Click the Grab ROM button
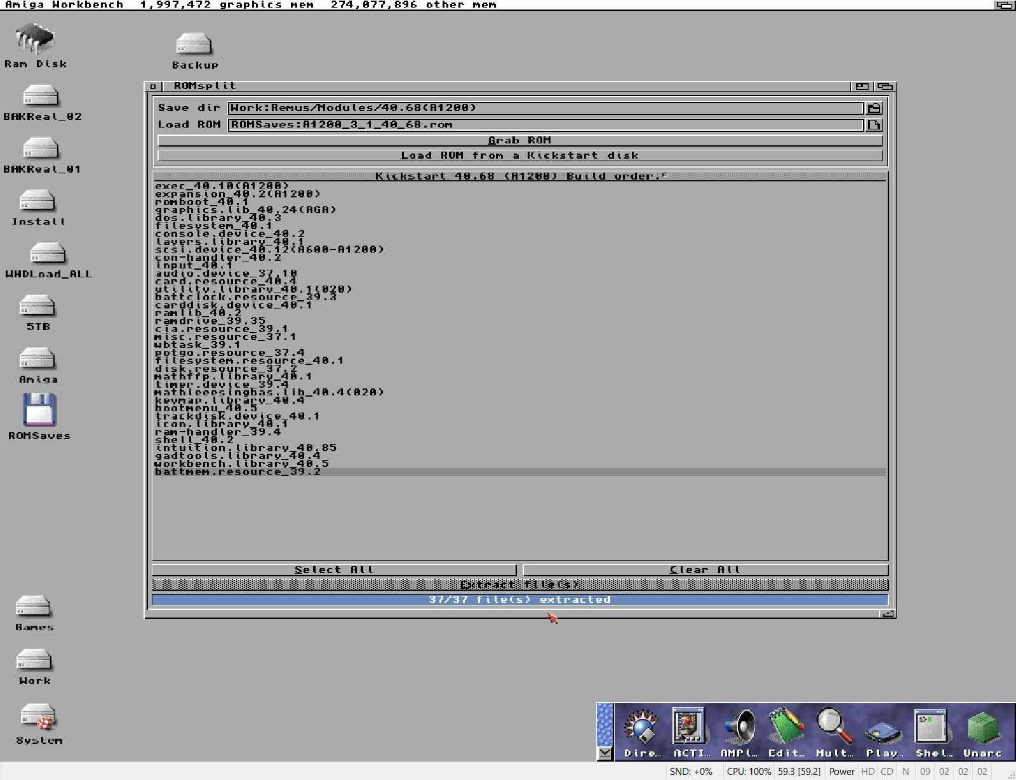 click(x=520, y=140)
